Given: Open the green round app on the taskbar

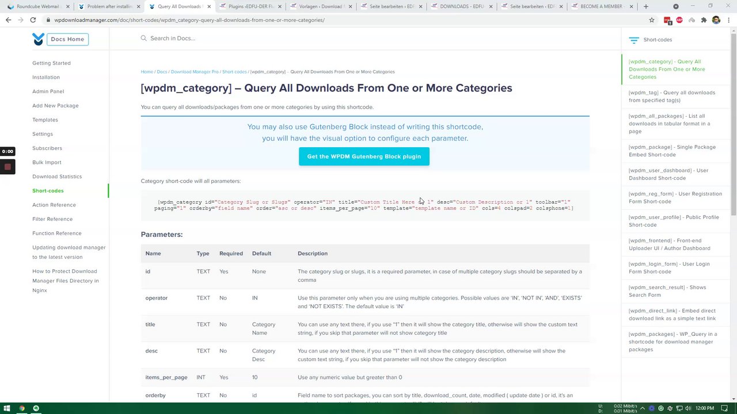Looking at the screenshot, I should pyautogui.click(x=36, y=408).
